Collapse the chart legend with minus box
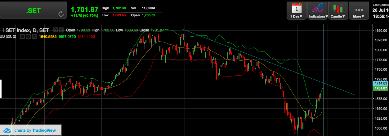Viewport: 389px width, 136px height. pyautogui.click(x=2, y=30)
